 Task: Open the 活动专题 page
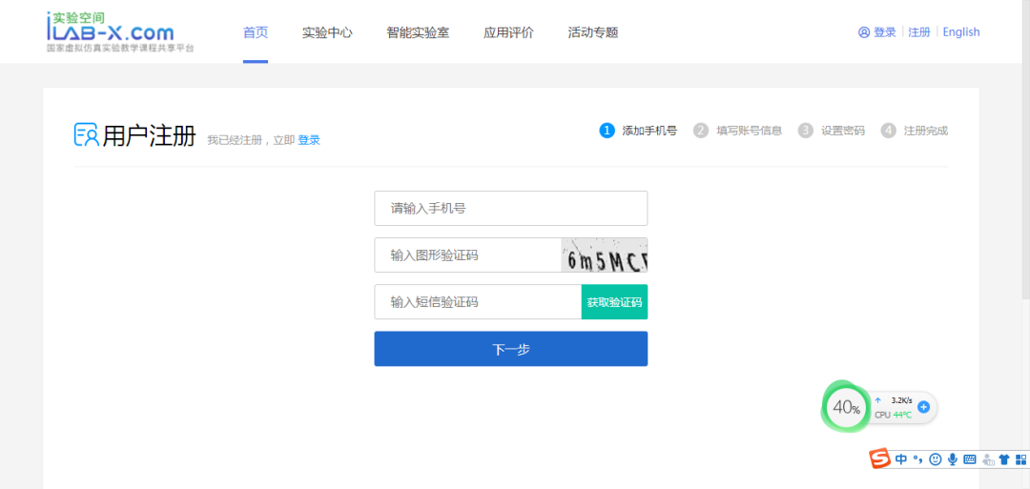(x=592, y=32)
